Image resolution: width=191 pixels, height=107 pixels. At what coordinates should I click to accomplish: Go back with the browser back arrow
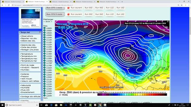(2, 5)
